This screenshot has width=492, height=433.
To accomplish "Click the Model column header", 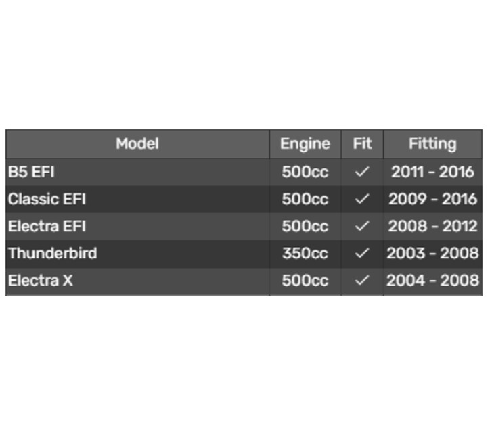I will pyautogui.click(x=137, y=143).
